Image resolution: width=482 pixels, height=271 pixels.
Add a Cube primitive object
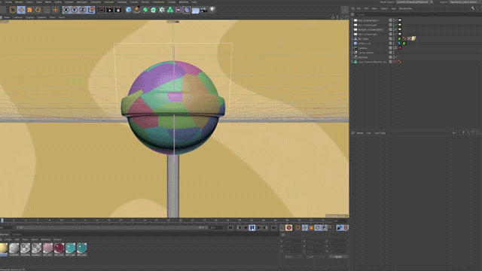click(x=129, y=10)
